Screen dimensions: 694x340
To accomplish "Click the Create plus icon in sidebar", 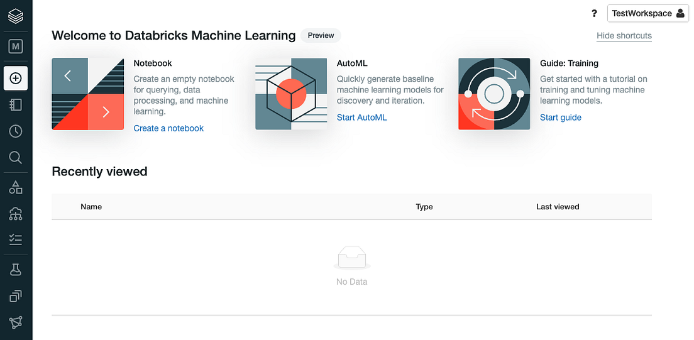I will point(16,79).
